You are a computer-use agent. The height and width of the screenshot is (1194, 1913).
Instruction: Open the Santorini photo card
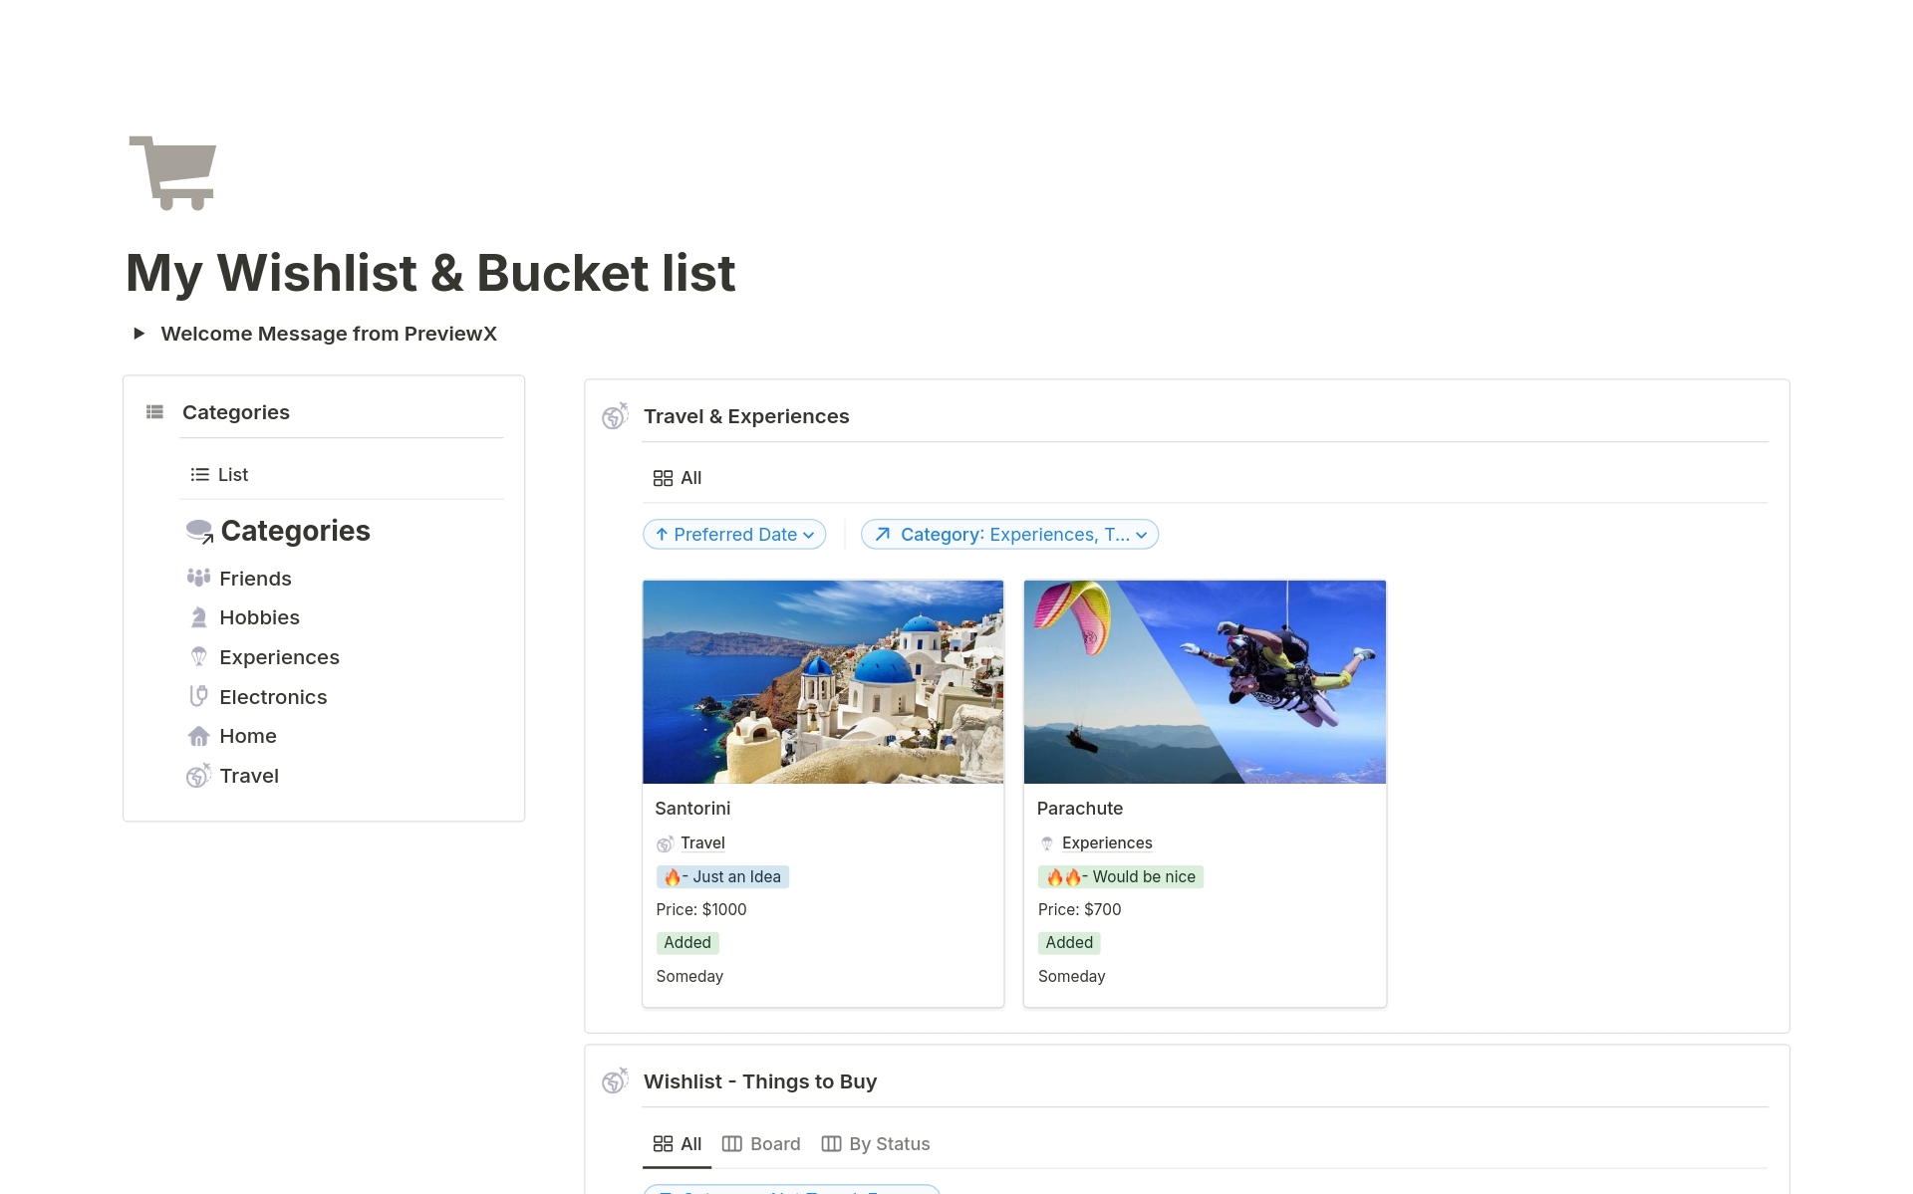[x=823, y=682]
